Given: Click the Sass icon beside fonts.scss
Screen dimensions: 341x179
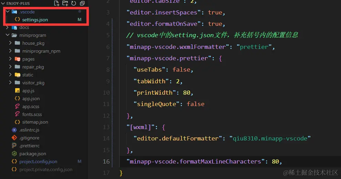Looking at the screenshot, I should tap(17, 114).
